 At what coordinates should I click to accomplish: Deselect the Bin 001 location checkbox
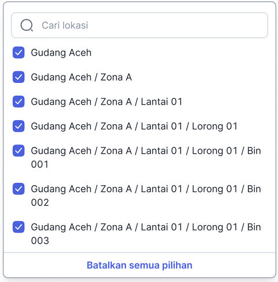click(x=19, y=150)
